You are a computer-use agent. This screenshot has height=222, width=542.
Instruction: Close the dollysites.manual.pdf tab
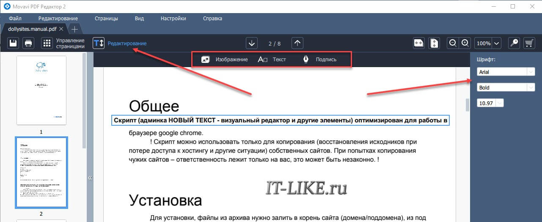coord(61,29)
